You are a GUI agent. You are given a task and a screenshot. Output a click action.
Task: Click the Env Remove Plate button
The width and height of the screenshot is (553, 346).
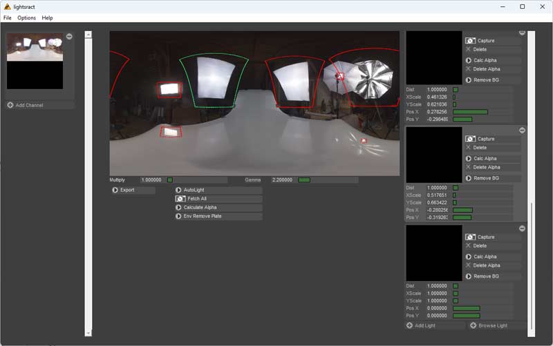[x=218, y=216]
